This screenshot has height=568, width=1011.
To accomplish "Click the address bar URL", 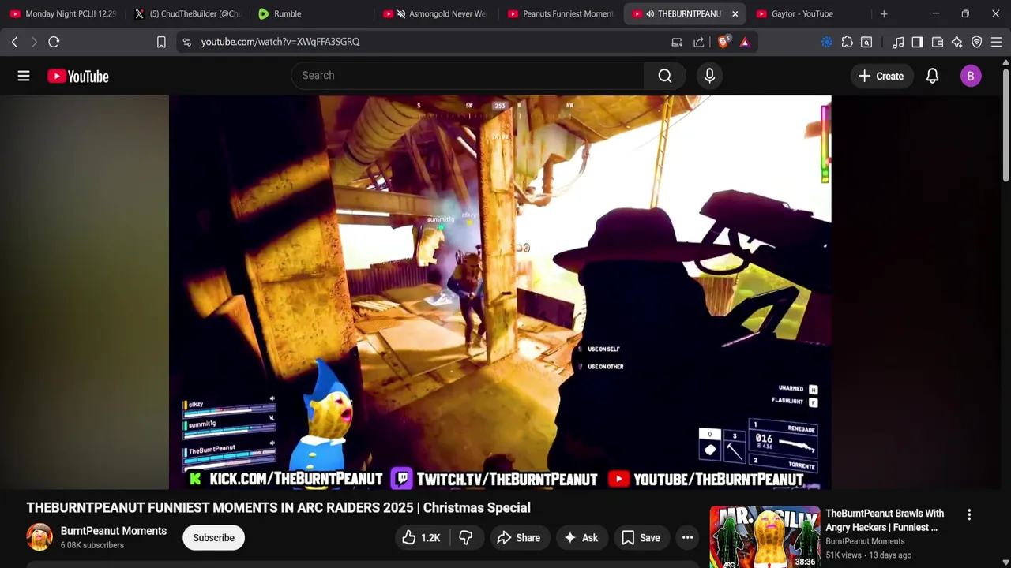I will (280, 42).
